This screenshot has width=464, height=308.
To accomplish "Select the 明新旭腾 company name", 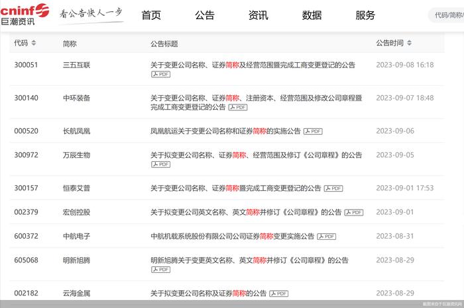I will coord(76,260).
